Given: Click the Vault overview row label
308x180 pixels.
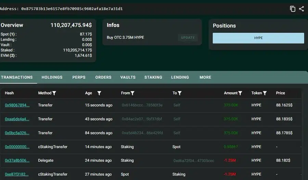Looking at the screenshot, I should (6, 45).
